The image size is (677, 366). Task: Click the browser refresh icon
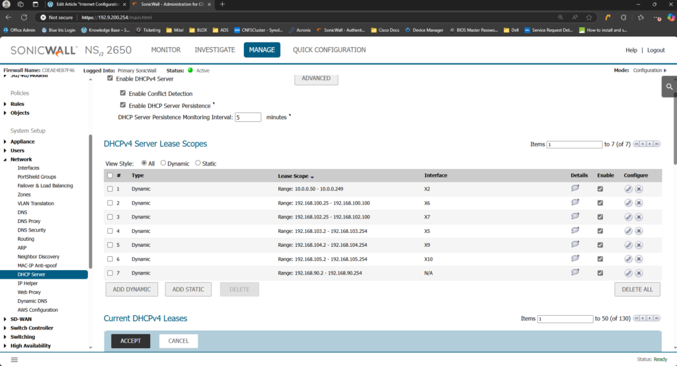click(24, 17)
